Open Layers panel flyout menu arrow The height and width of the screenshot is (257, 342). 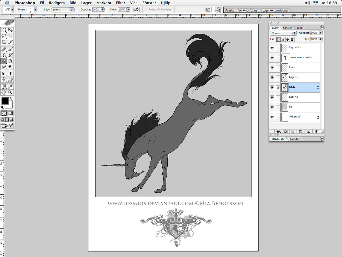(x=322, y=27)
